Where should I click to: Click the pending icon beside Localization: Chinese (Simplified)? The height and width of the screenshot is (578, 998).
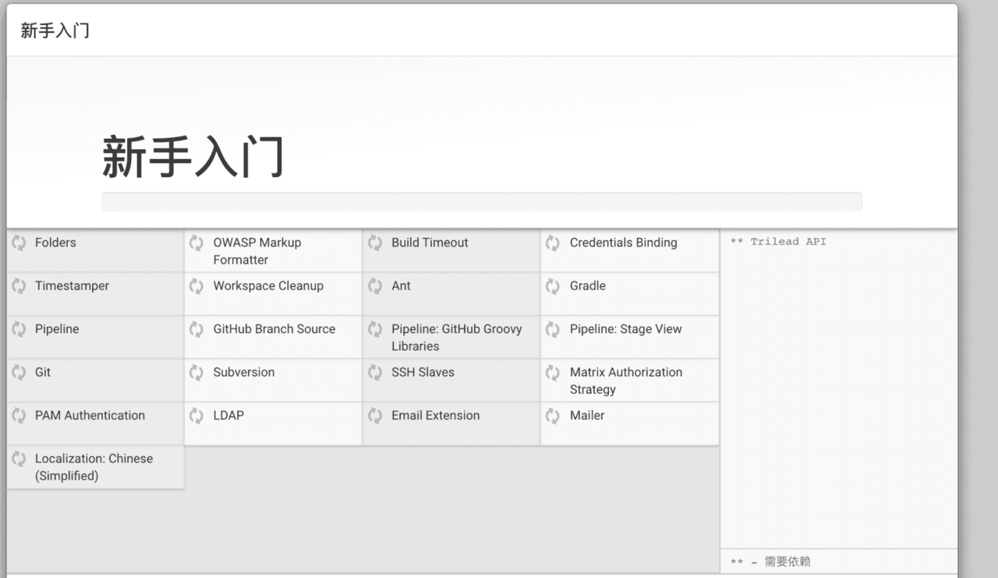[19, 459]
